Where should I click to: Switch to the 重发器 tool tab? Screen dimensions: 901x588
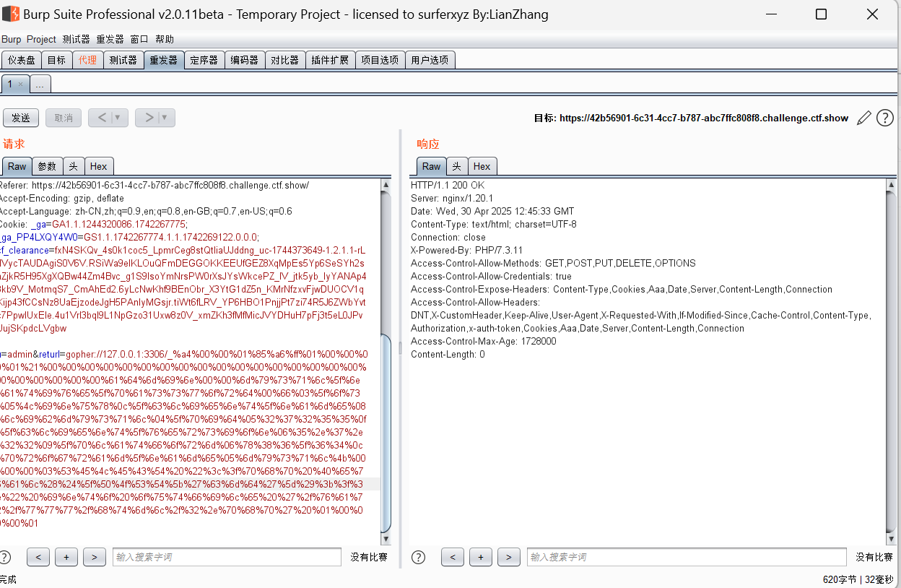(x=163, y=60)
